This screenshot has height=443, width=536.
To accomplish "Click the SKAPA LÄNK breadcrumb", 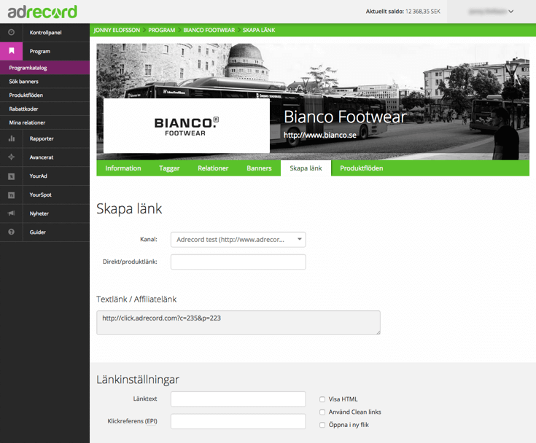I will pyautogui.click(x=259, y=30).
